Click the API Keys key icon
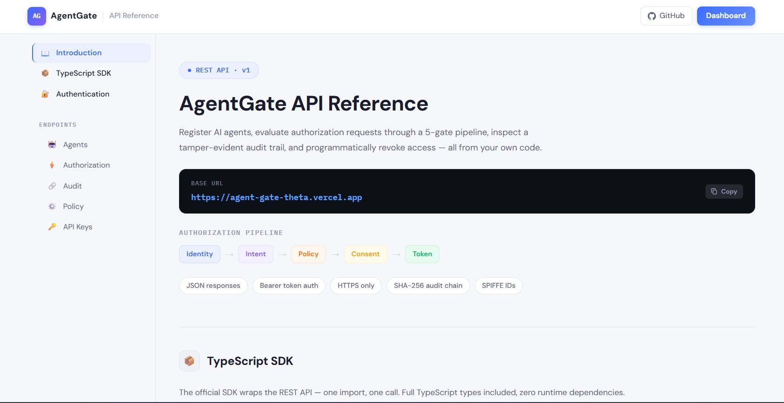This screenshot has height=403, width=784. pyautogui.click(x=52, y=227)
